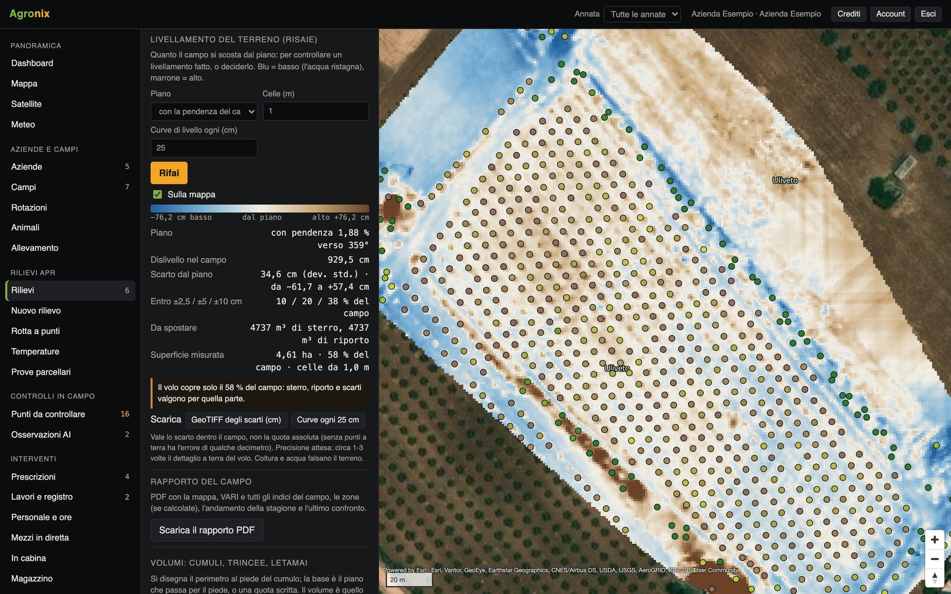Open Punti da controllare
Viewport: 951px width, 594px height.
[70, 414]
